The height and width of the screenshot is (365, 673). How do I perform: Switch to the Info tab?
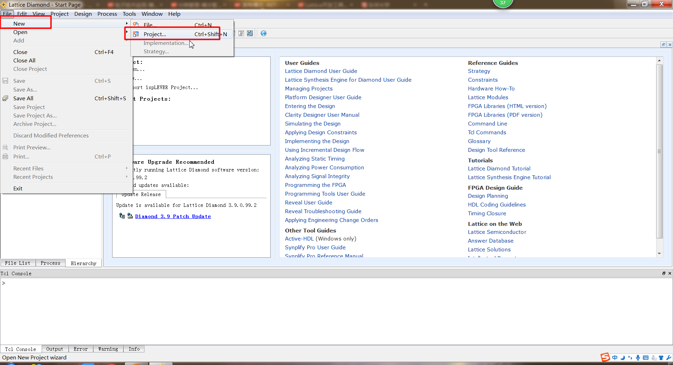click(x=134, y=349)
